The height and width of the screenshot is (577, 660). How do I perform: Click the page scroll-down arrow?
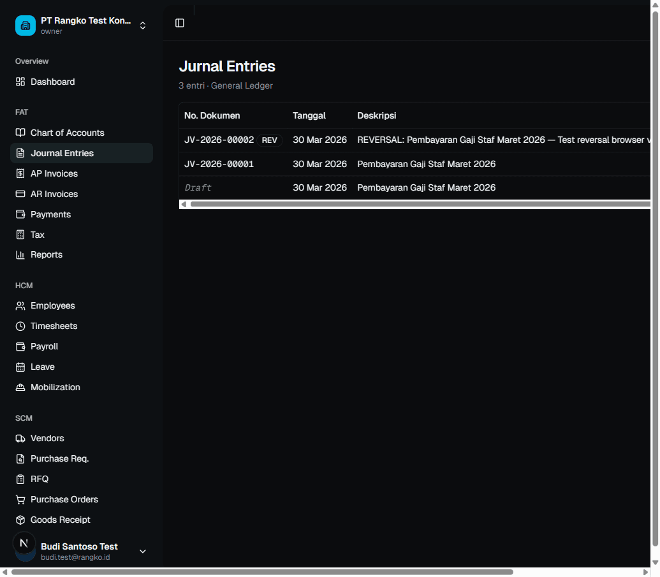coord(656,563)
